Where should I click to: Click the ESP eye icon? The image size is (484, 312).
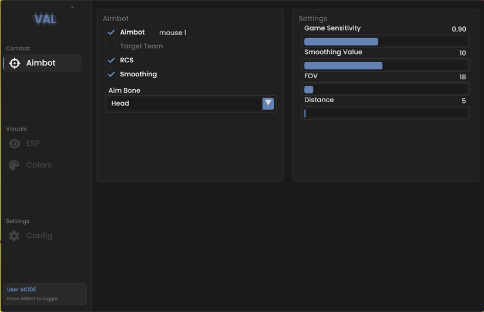(15, 143)
